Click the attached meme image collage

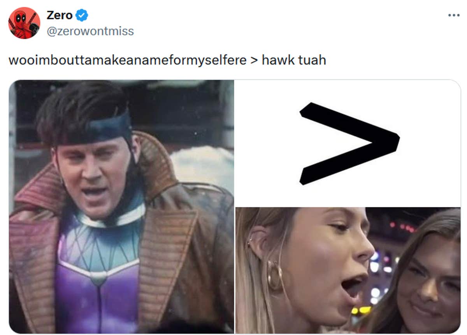click(233, 206)
